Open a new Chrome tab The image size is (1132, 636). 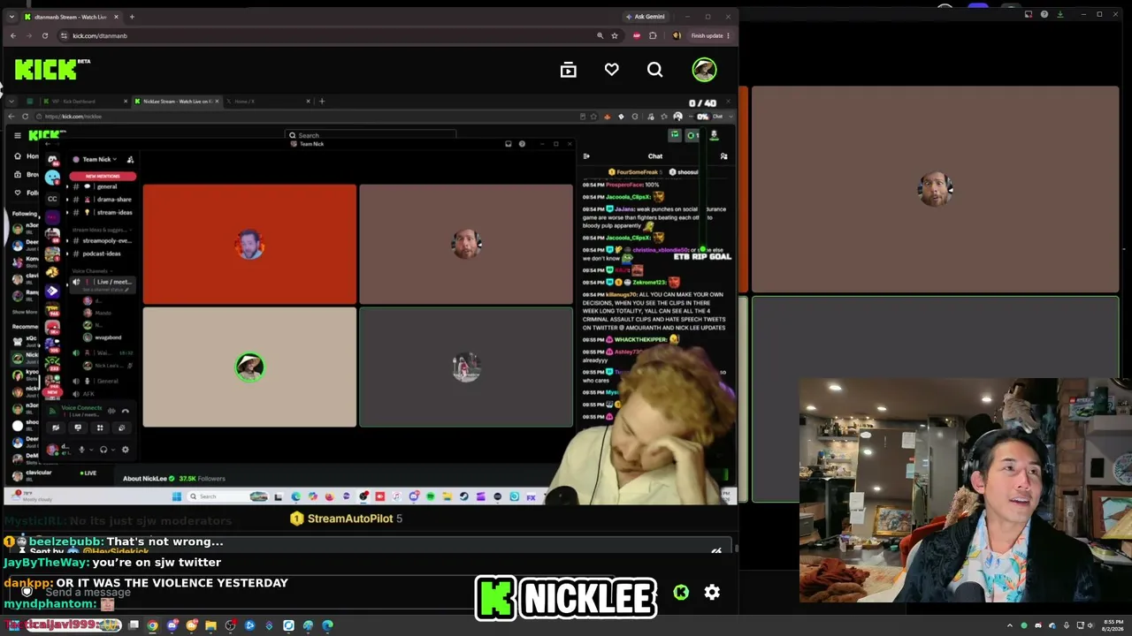tap(132, 17)
